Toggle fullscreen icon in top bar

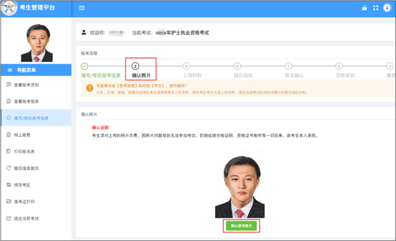pyautogui.click(x=375, y=8)
